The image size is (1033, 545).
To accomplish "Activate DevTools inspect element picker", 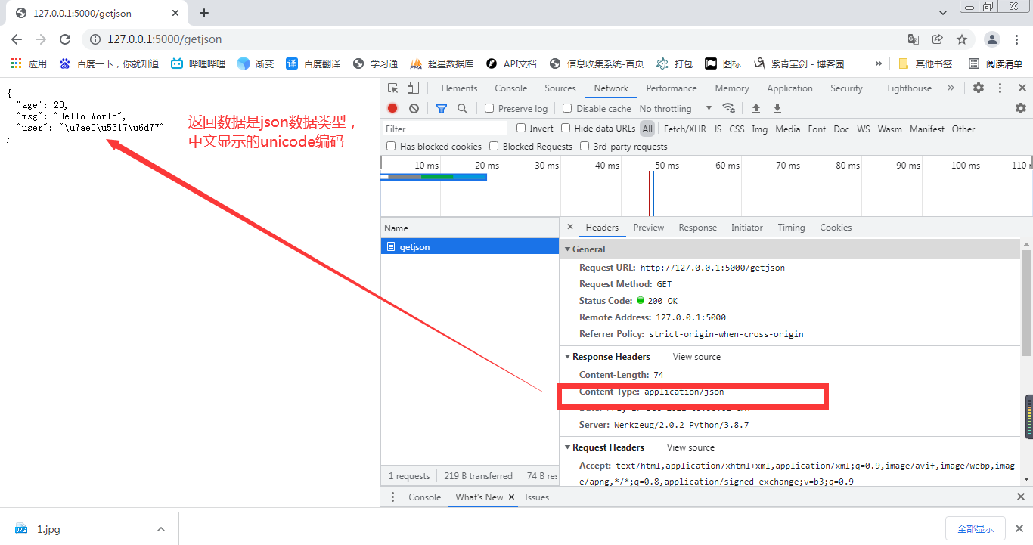I will pyautogui.click(x=393, y=88).
